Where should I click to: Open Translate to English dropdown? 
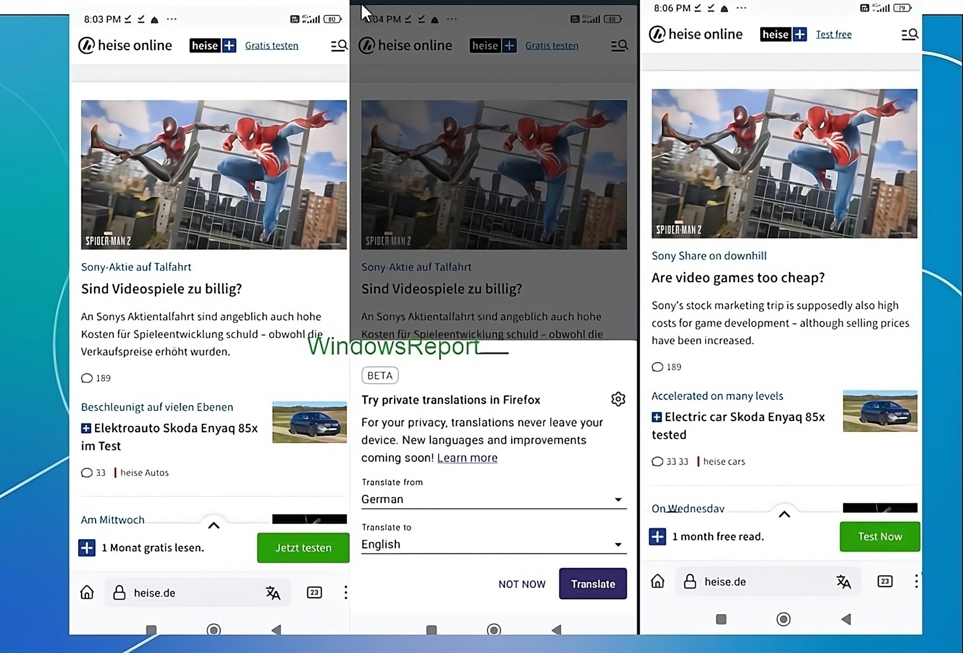click(494, 544)
